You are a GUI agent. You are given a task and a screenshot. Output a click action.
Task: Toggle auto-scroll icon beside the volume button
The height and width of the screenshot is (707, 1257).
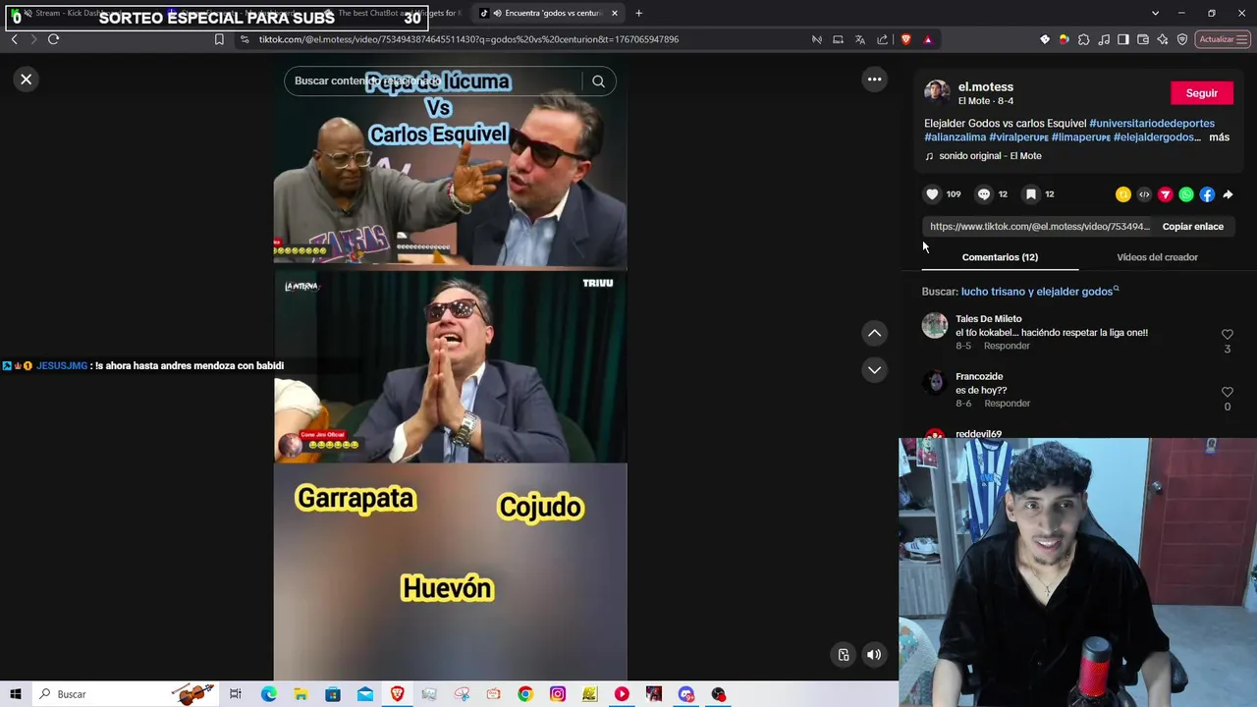pos(844,655)
